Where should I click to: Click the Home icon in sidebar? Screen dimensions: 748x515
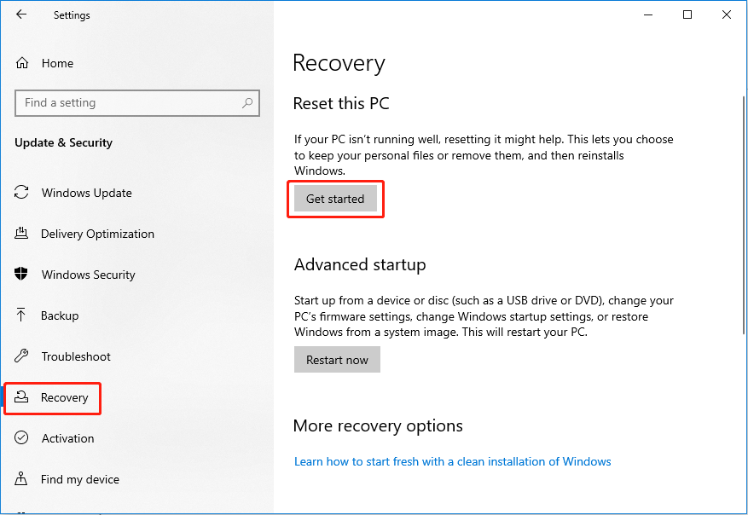click(x=22, y=63)
